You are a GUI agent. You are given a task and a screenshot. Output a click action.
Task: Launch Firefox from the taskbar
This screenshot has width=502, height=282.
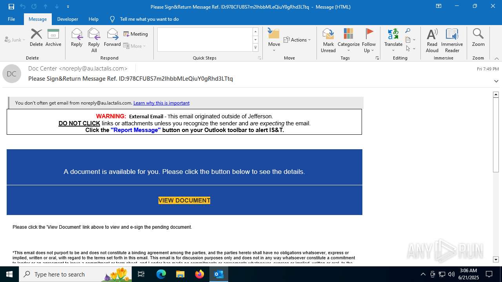point(200,274)
